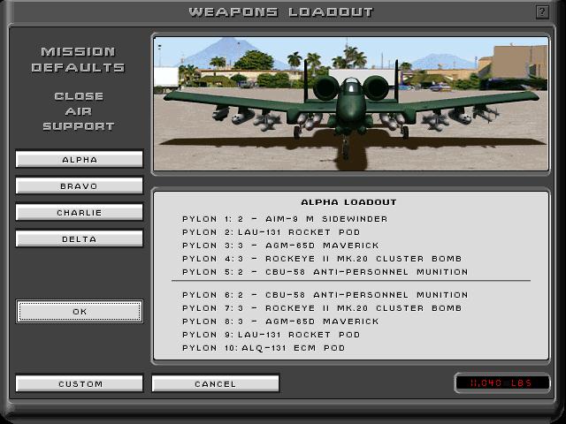Click Pylon 10 ALQ-131 ECM Pod line
The width and height of the screenshot is (566, 424).
pos(264,348)
